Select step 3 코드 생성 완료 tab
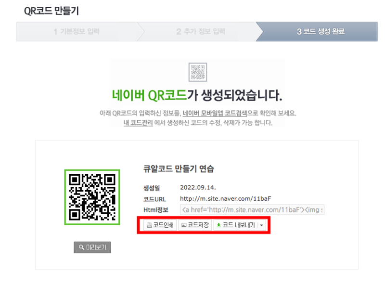The width and height of the screenshot is (385, 284). [x=317, y=31]
